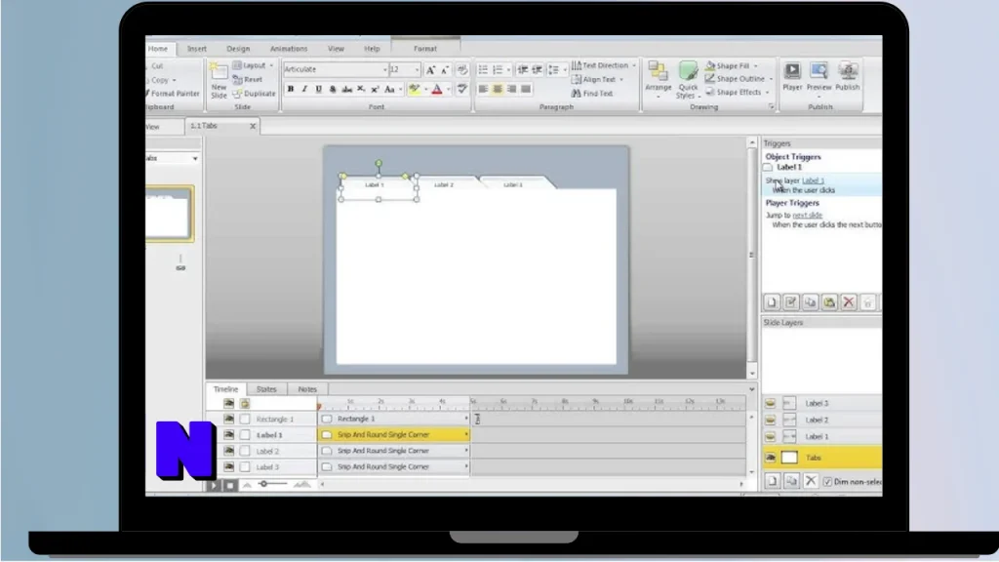Stop the timeline playback
The height and width of the screenshot is (562, 999).
(230, 486)
